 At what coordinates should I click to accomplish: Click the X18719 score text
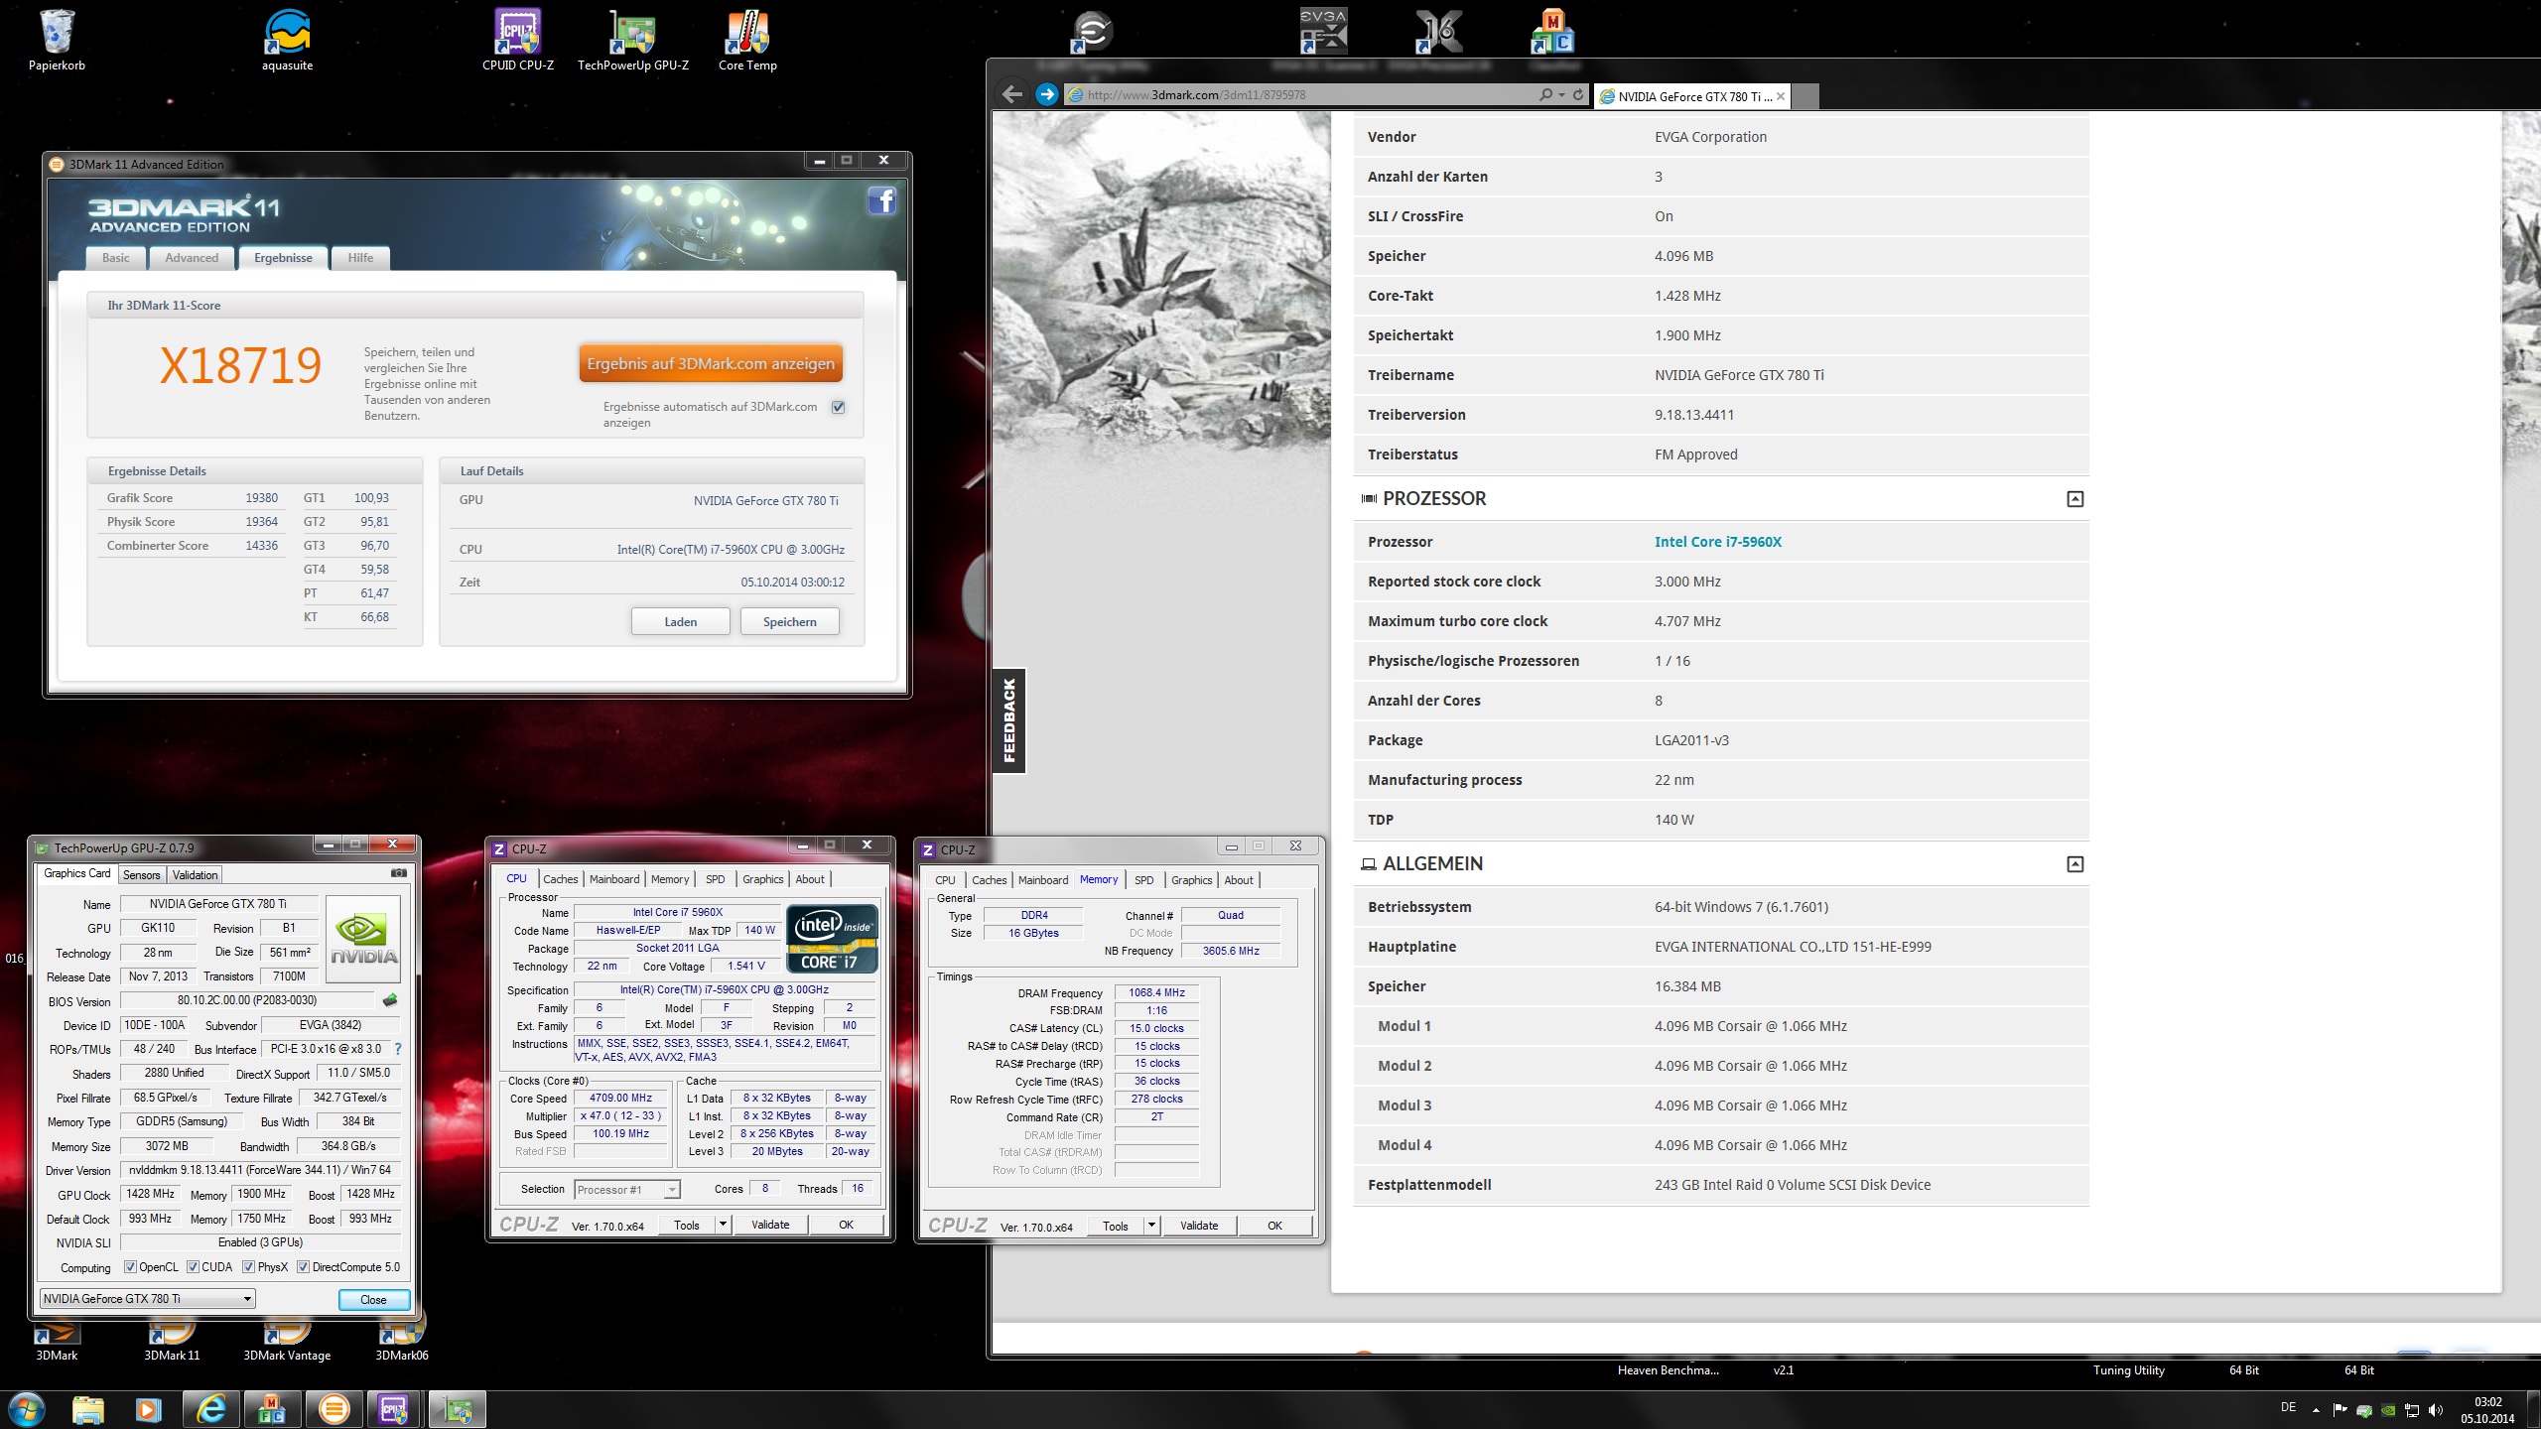click(240, 365)
